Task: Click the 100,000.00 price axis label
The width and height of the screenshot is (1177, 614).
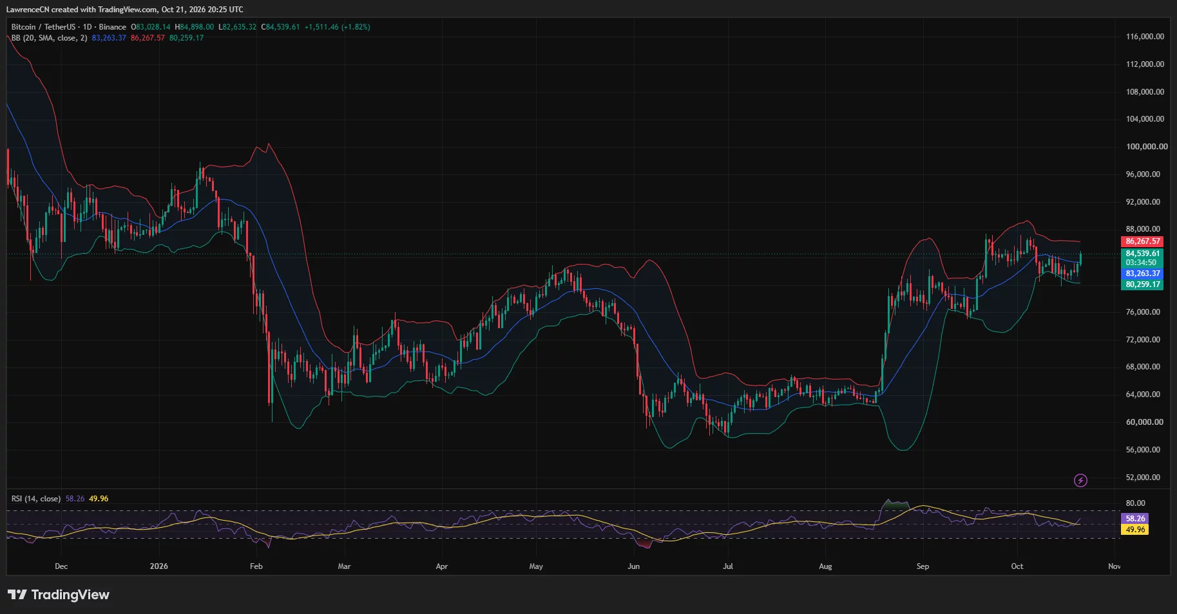Action: point(1146,147)
